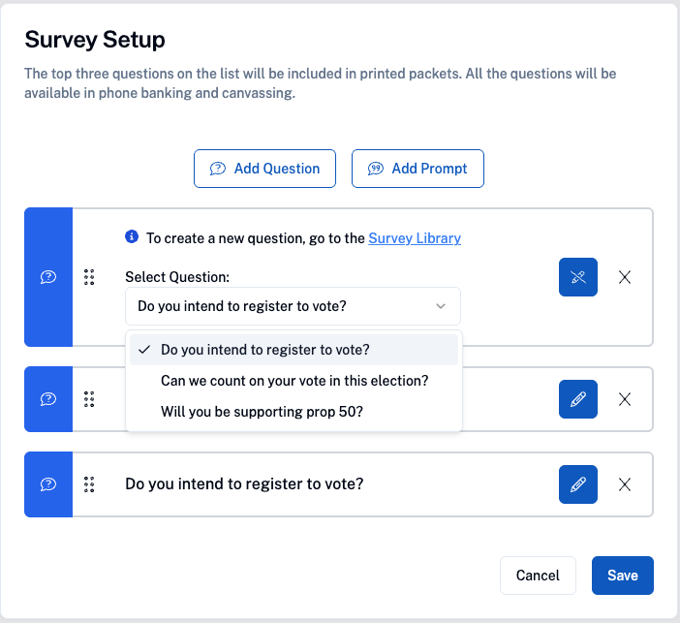The height and width of the screenshot is (623, 680).
Task: Click the Add Prompt button
Action: (x=417, y=169)
